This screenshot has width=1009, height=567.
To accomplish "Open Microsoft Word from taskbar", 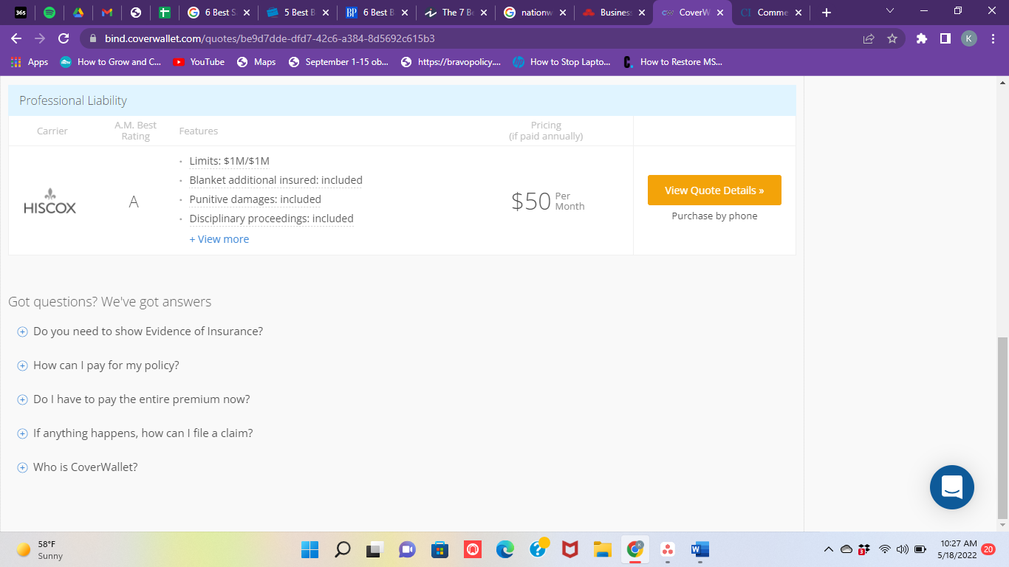I will click(700, 549).
